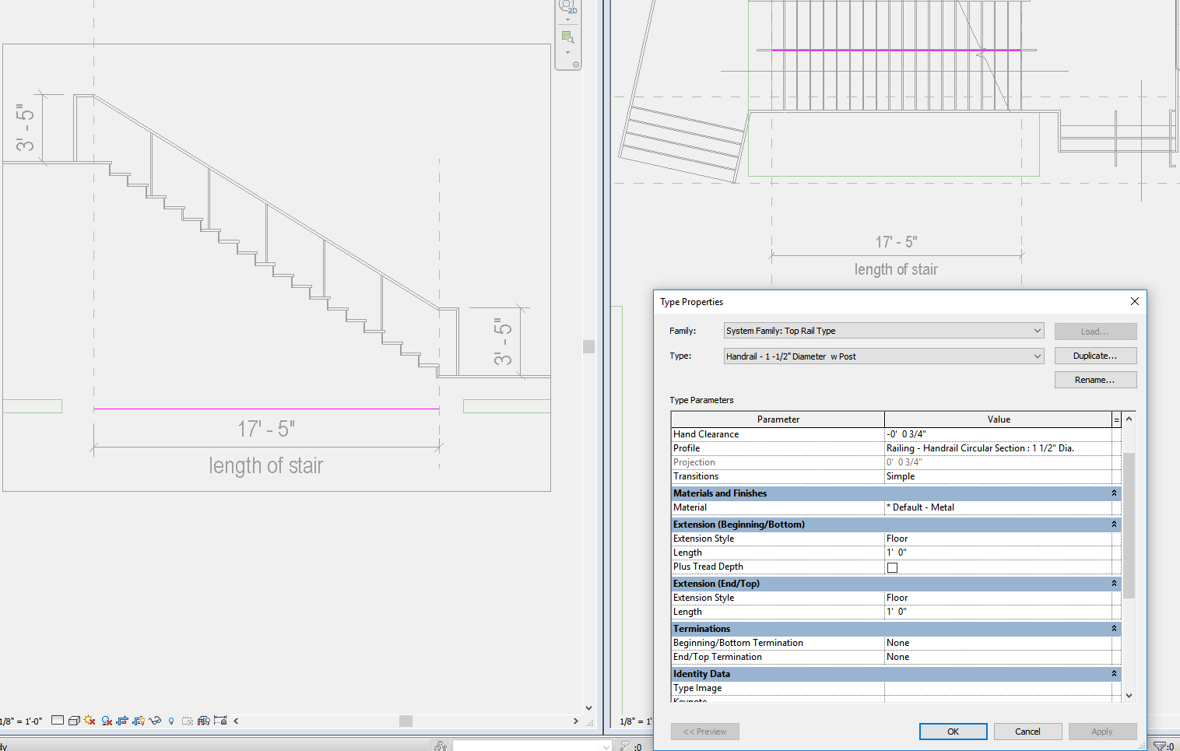Click the Reveal Constraints icon
The width and height of the screenshot is (1180, 751).
(220, 721)
